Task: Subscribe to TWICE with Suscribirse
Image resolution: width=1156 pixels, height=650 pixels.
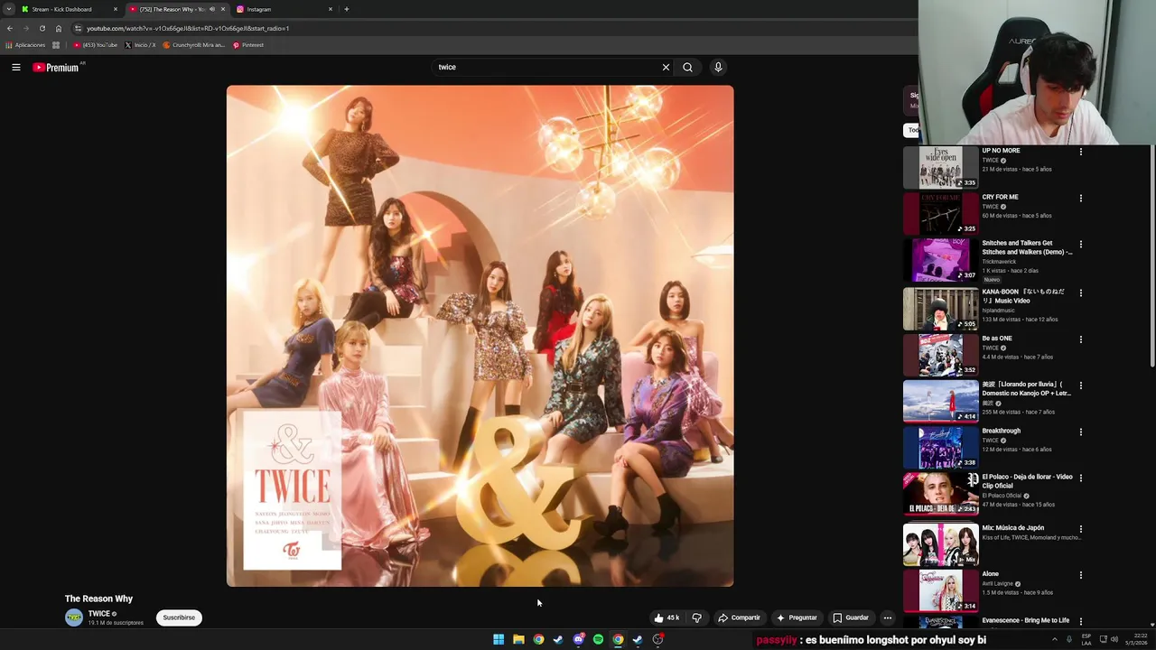Action: pyautogui.click(x=179, y=617)
